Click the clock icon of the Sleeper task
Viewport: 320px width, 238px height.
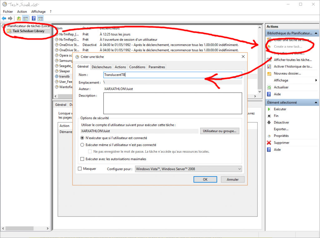[57, 71]
